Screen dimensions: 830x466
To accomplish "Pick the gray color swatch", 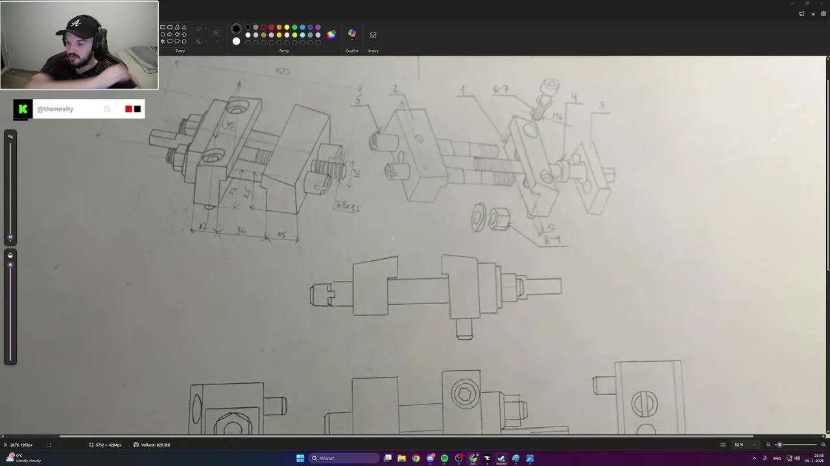I will 255,27.
